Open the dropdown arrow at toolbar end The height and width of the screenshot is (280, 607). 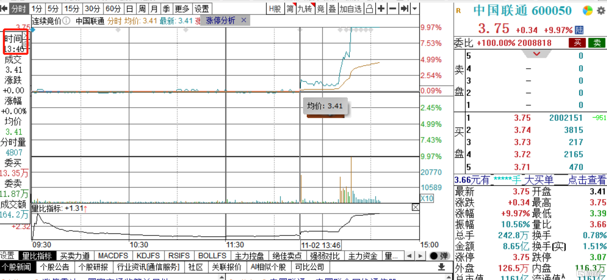point(415,9)
